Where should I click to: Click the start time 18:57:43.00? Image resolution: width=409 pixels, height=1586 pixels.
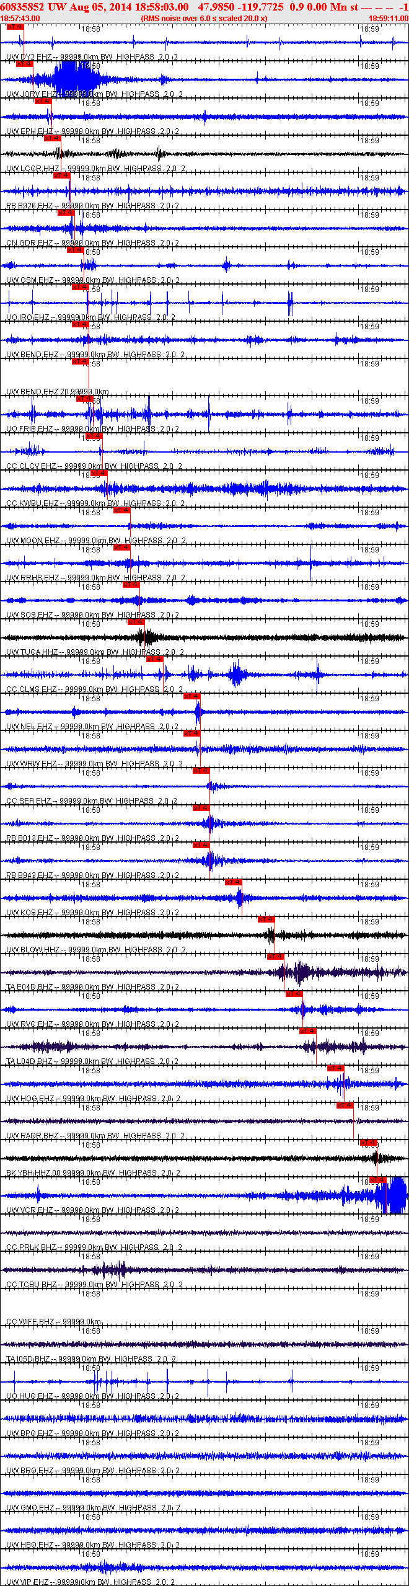click(20, 19)
